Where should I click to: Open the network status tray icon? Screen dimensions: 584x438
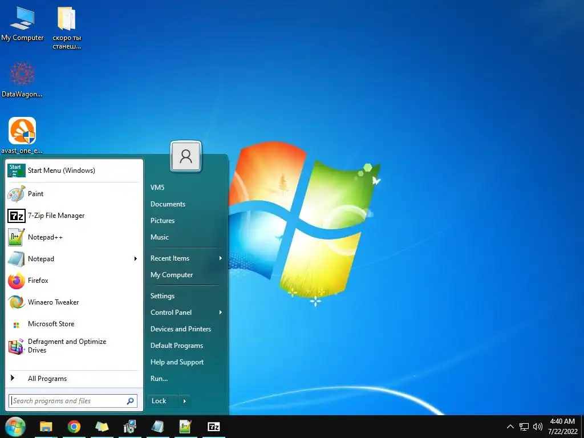pos(525,427)
